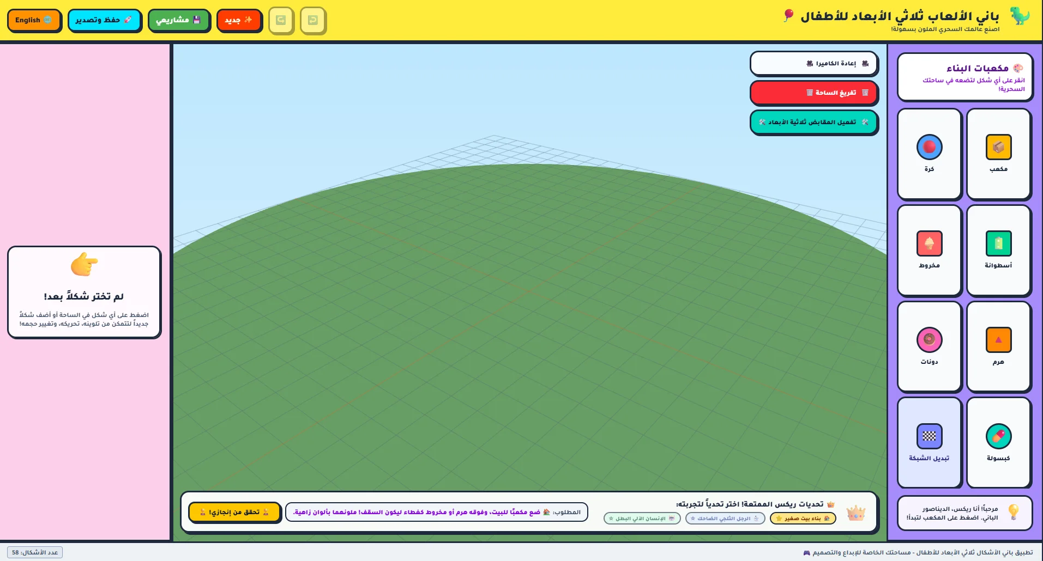This screenshot has height=561, width=1043.
Task: Switch language to English
Action: click(x=34, y=20)
